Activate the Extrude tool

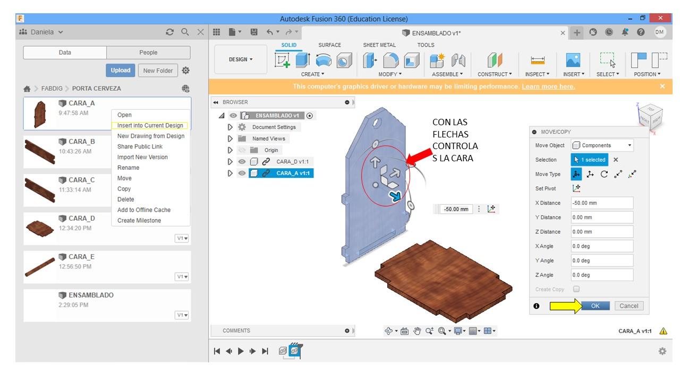pos(303,60)
